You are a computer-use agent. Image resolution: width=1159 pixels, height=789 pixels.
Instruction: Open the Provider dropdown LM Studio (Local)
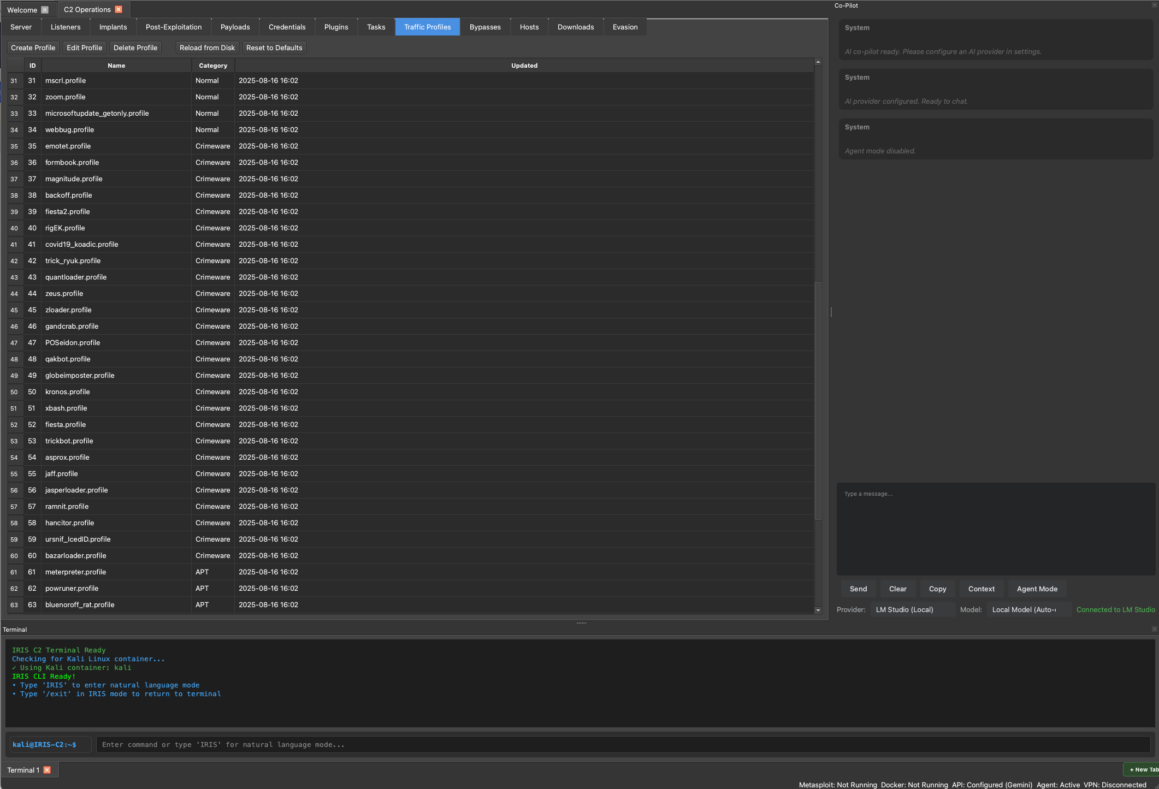tap(913, 609)
